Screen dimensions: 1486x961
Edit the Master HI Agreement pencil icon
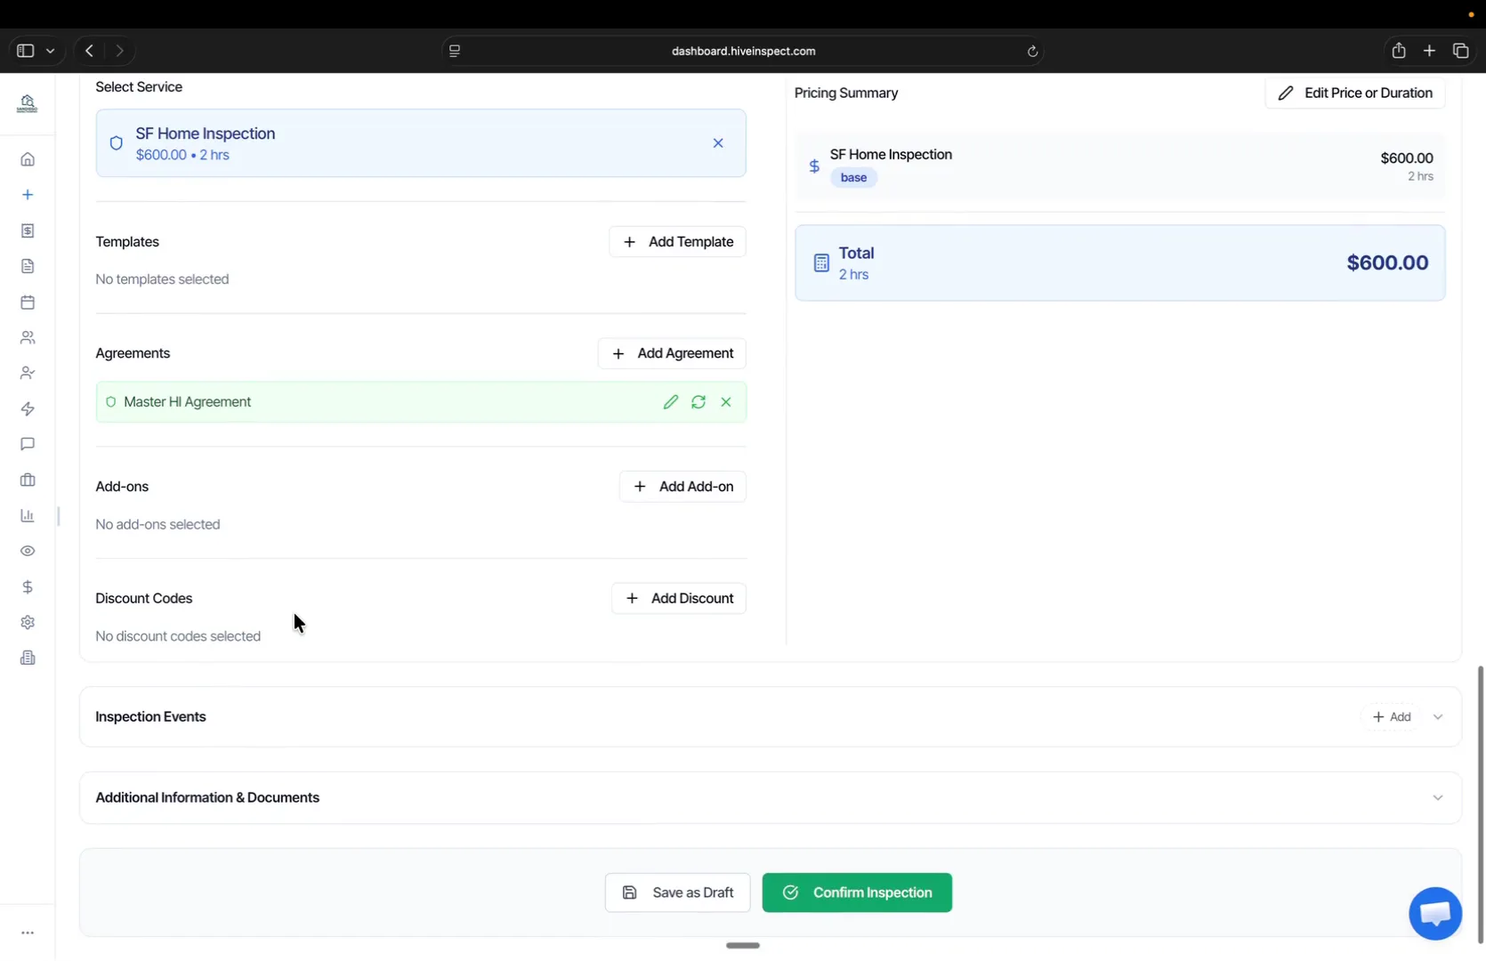[671, 402]
